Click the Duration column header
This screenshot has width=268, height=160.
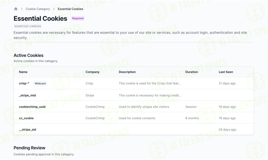click(192, 72)
